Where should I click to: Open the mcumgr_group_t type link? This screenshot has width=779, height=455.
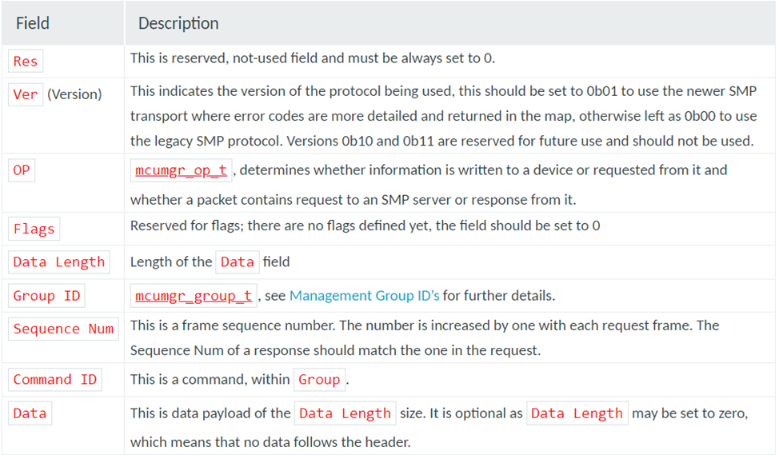pos(194,296)
